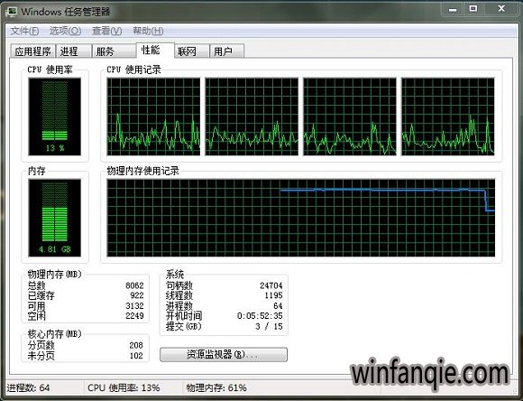Click the fourth CPU usage history graph

(x=448, y=117)
